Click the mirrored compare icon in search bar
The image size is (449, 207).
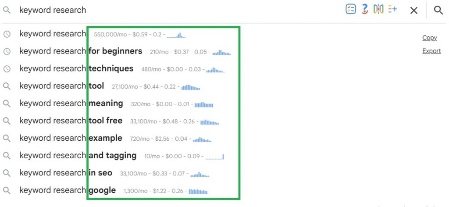[378, 10]
